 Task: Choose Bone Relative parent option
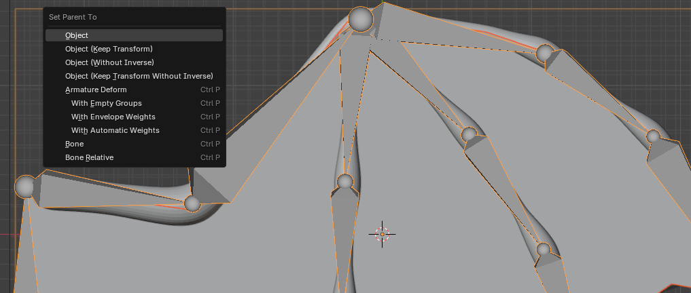(134, 157)
